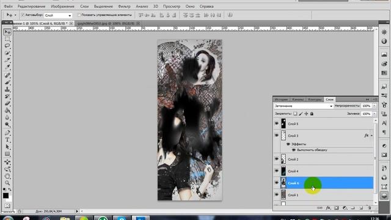This screenshot has height=220, width=391.
Task: Open the Файл menu
Action: tap(8, 6)
